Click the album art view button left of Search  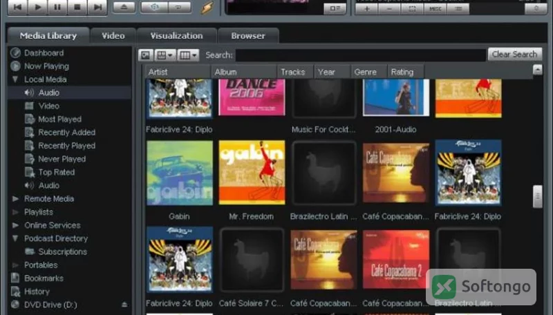tap(146, 55)
